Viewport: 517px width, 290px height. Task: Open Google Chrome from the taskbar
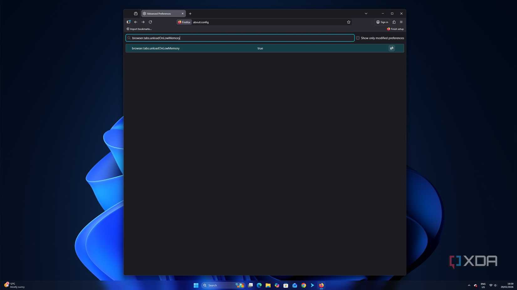[x=303, y=285]
